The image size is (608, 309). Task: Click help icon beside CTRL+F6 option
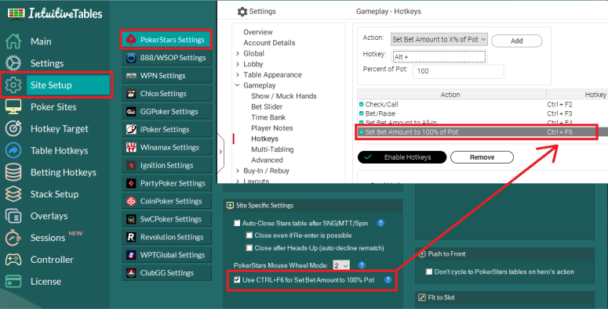tap(388, 279)
